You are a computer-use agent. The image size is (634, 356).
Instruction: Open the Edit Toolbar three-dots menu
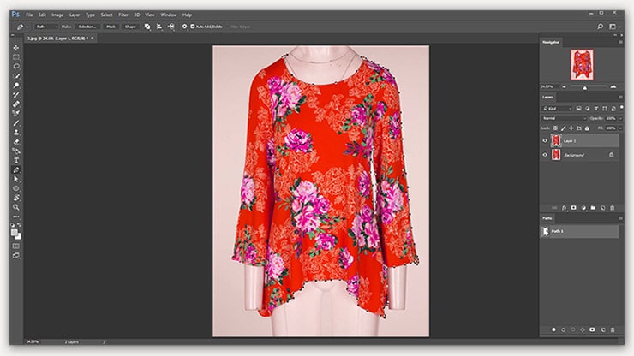16,217
